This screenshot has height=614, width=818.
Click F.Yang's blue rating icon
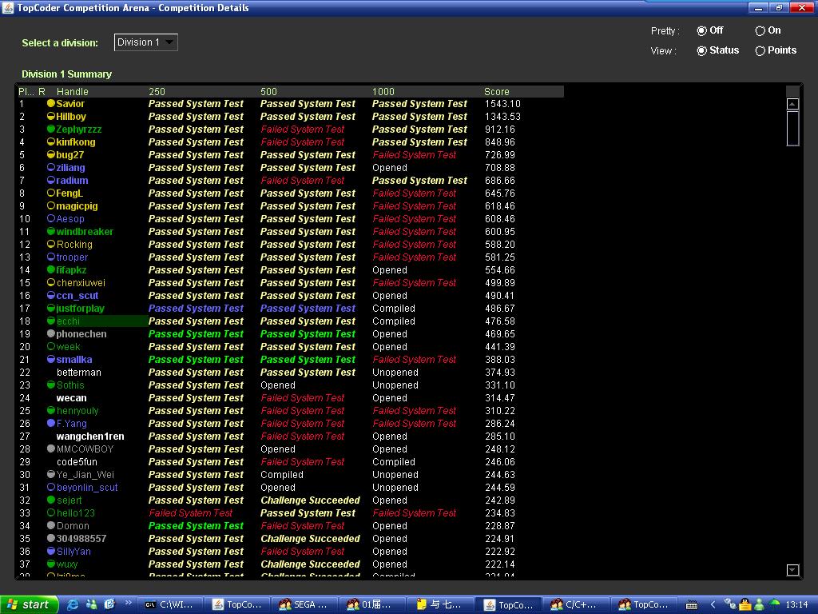click(x=50, y=423)
